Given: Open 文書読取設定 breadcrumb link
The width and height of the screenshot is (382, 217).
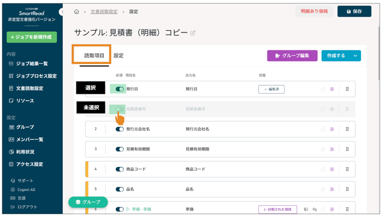Looking at the screenshot, I should coord(104,12).
